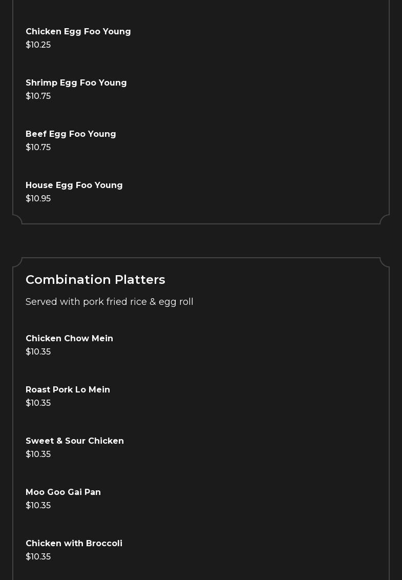402x580 pixels.
Task: Select the Roast Pork Lo Mein platter
Action: 68,390
